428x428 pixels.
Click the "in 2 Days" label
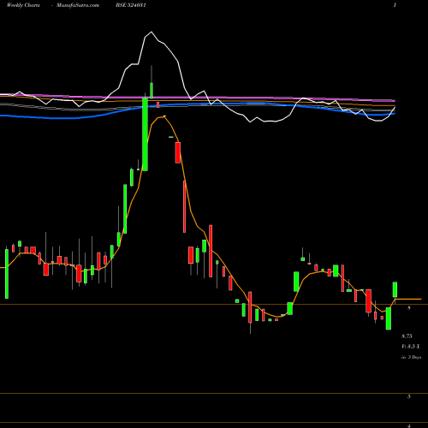(x=411, y=357)
